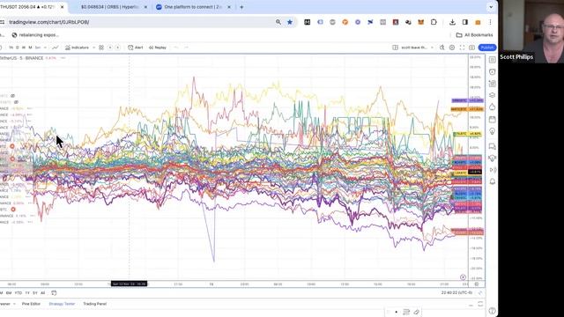The height and width of the screenshot is (317, 564).
Task: Open ideas lightbulb icon in sidebar
Action: tap(492, 131)
